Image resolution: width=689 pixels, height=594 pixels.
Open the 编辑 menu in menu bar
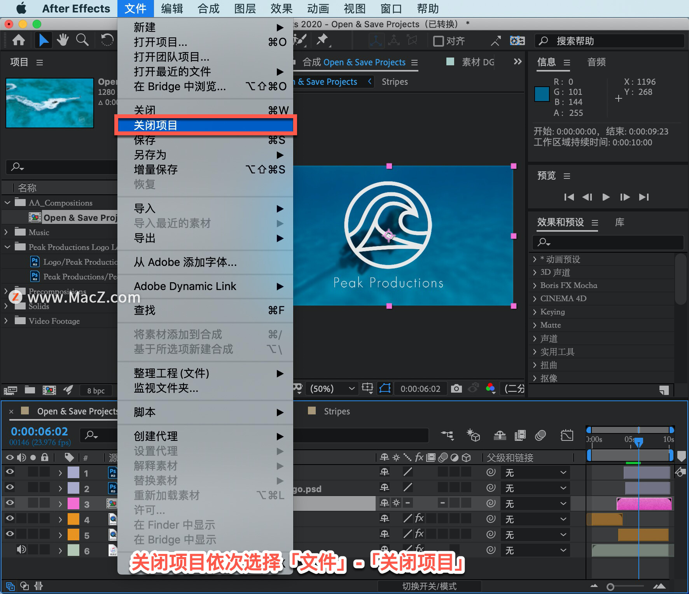click(172, 9)
